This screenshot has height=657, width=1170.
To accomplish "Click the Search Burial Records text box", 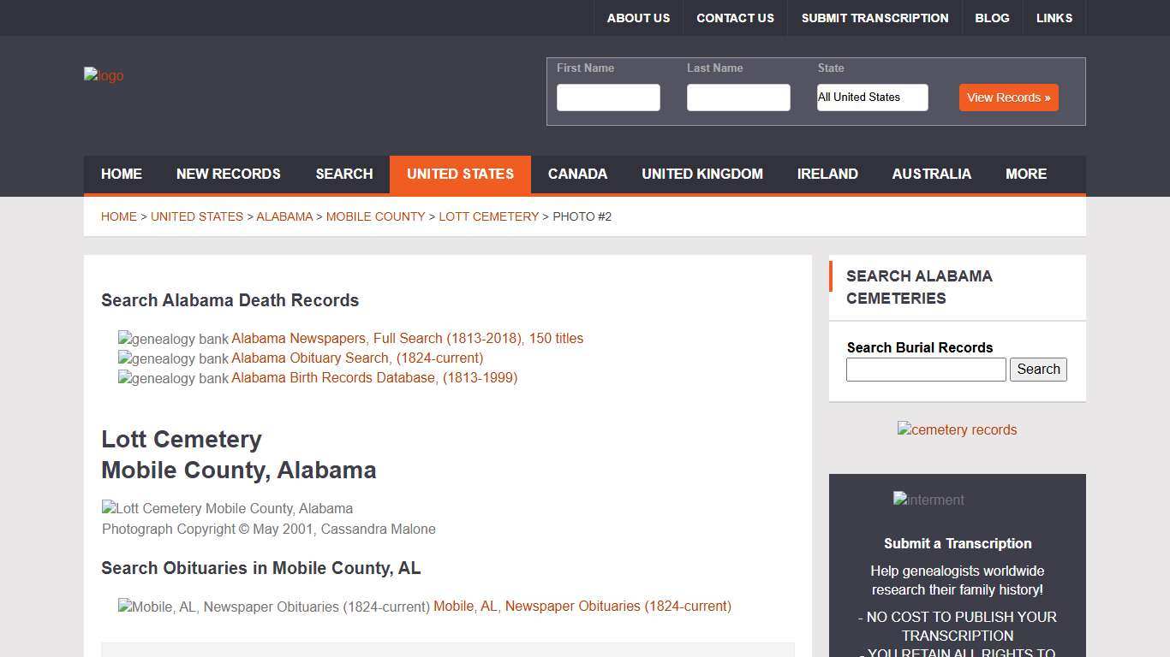I will tap(926, 370).
